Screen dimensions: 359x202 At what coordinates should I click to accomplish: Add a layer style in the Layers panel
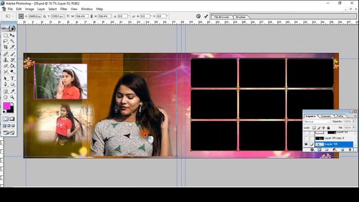point(312,150)
